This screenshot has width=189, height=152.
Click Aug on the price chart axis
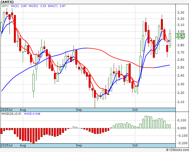pyautogui.click(x=23, y=110)
